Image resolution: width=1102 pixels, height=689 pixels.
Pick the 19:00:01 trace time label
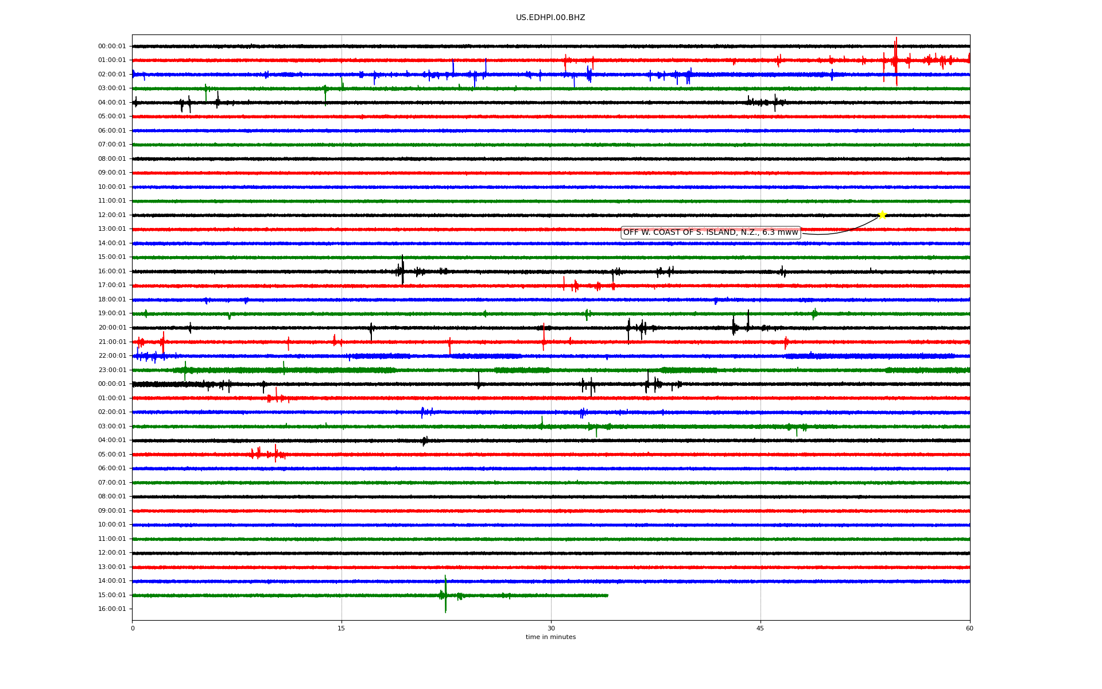112,313
